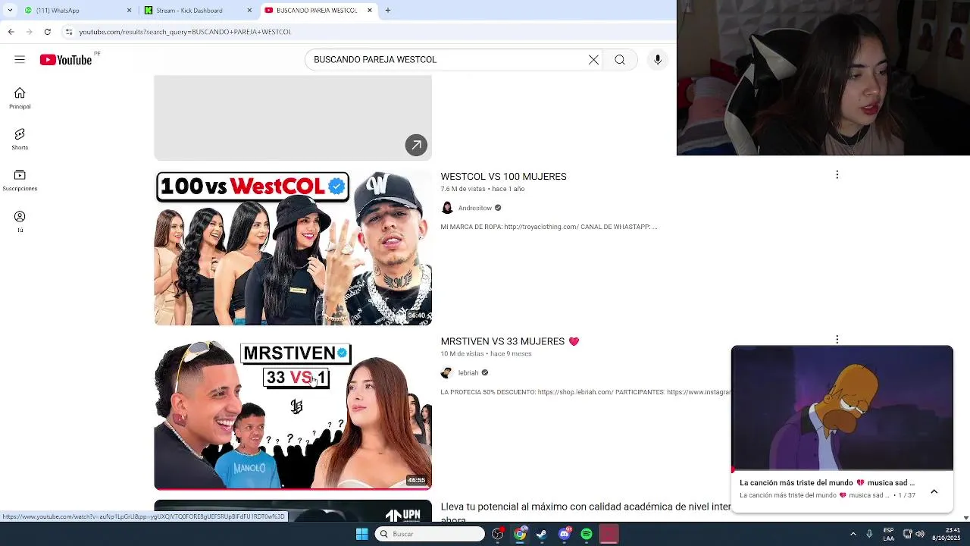Screen dimensions: 970x546
Task: Open Spotify from the taskbar
Action: 587,534
